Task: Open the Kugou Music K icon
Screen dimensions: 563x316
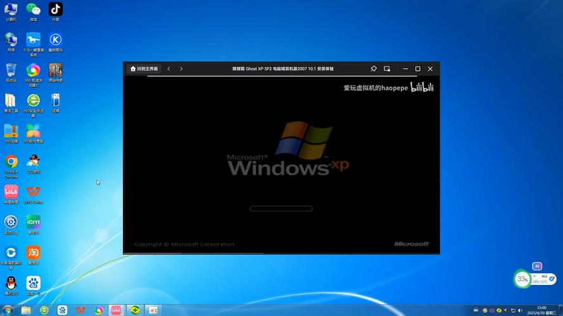Action: click(x=56, y=42)
